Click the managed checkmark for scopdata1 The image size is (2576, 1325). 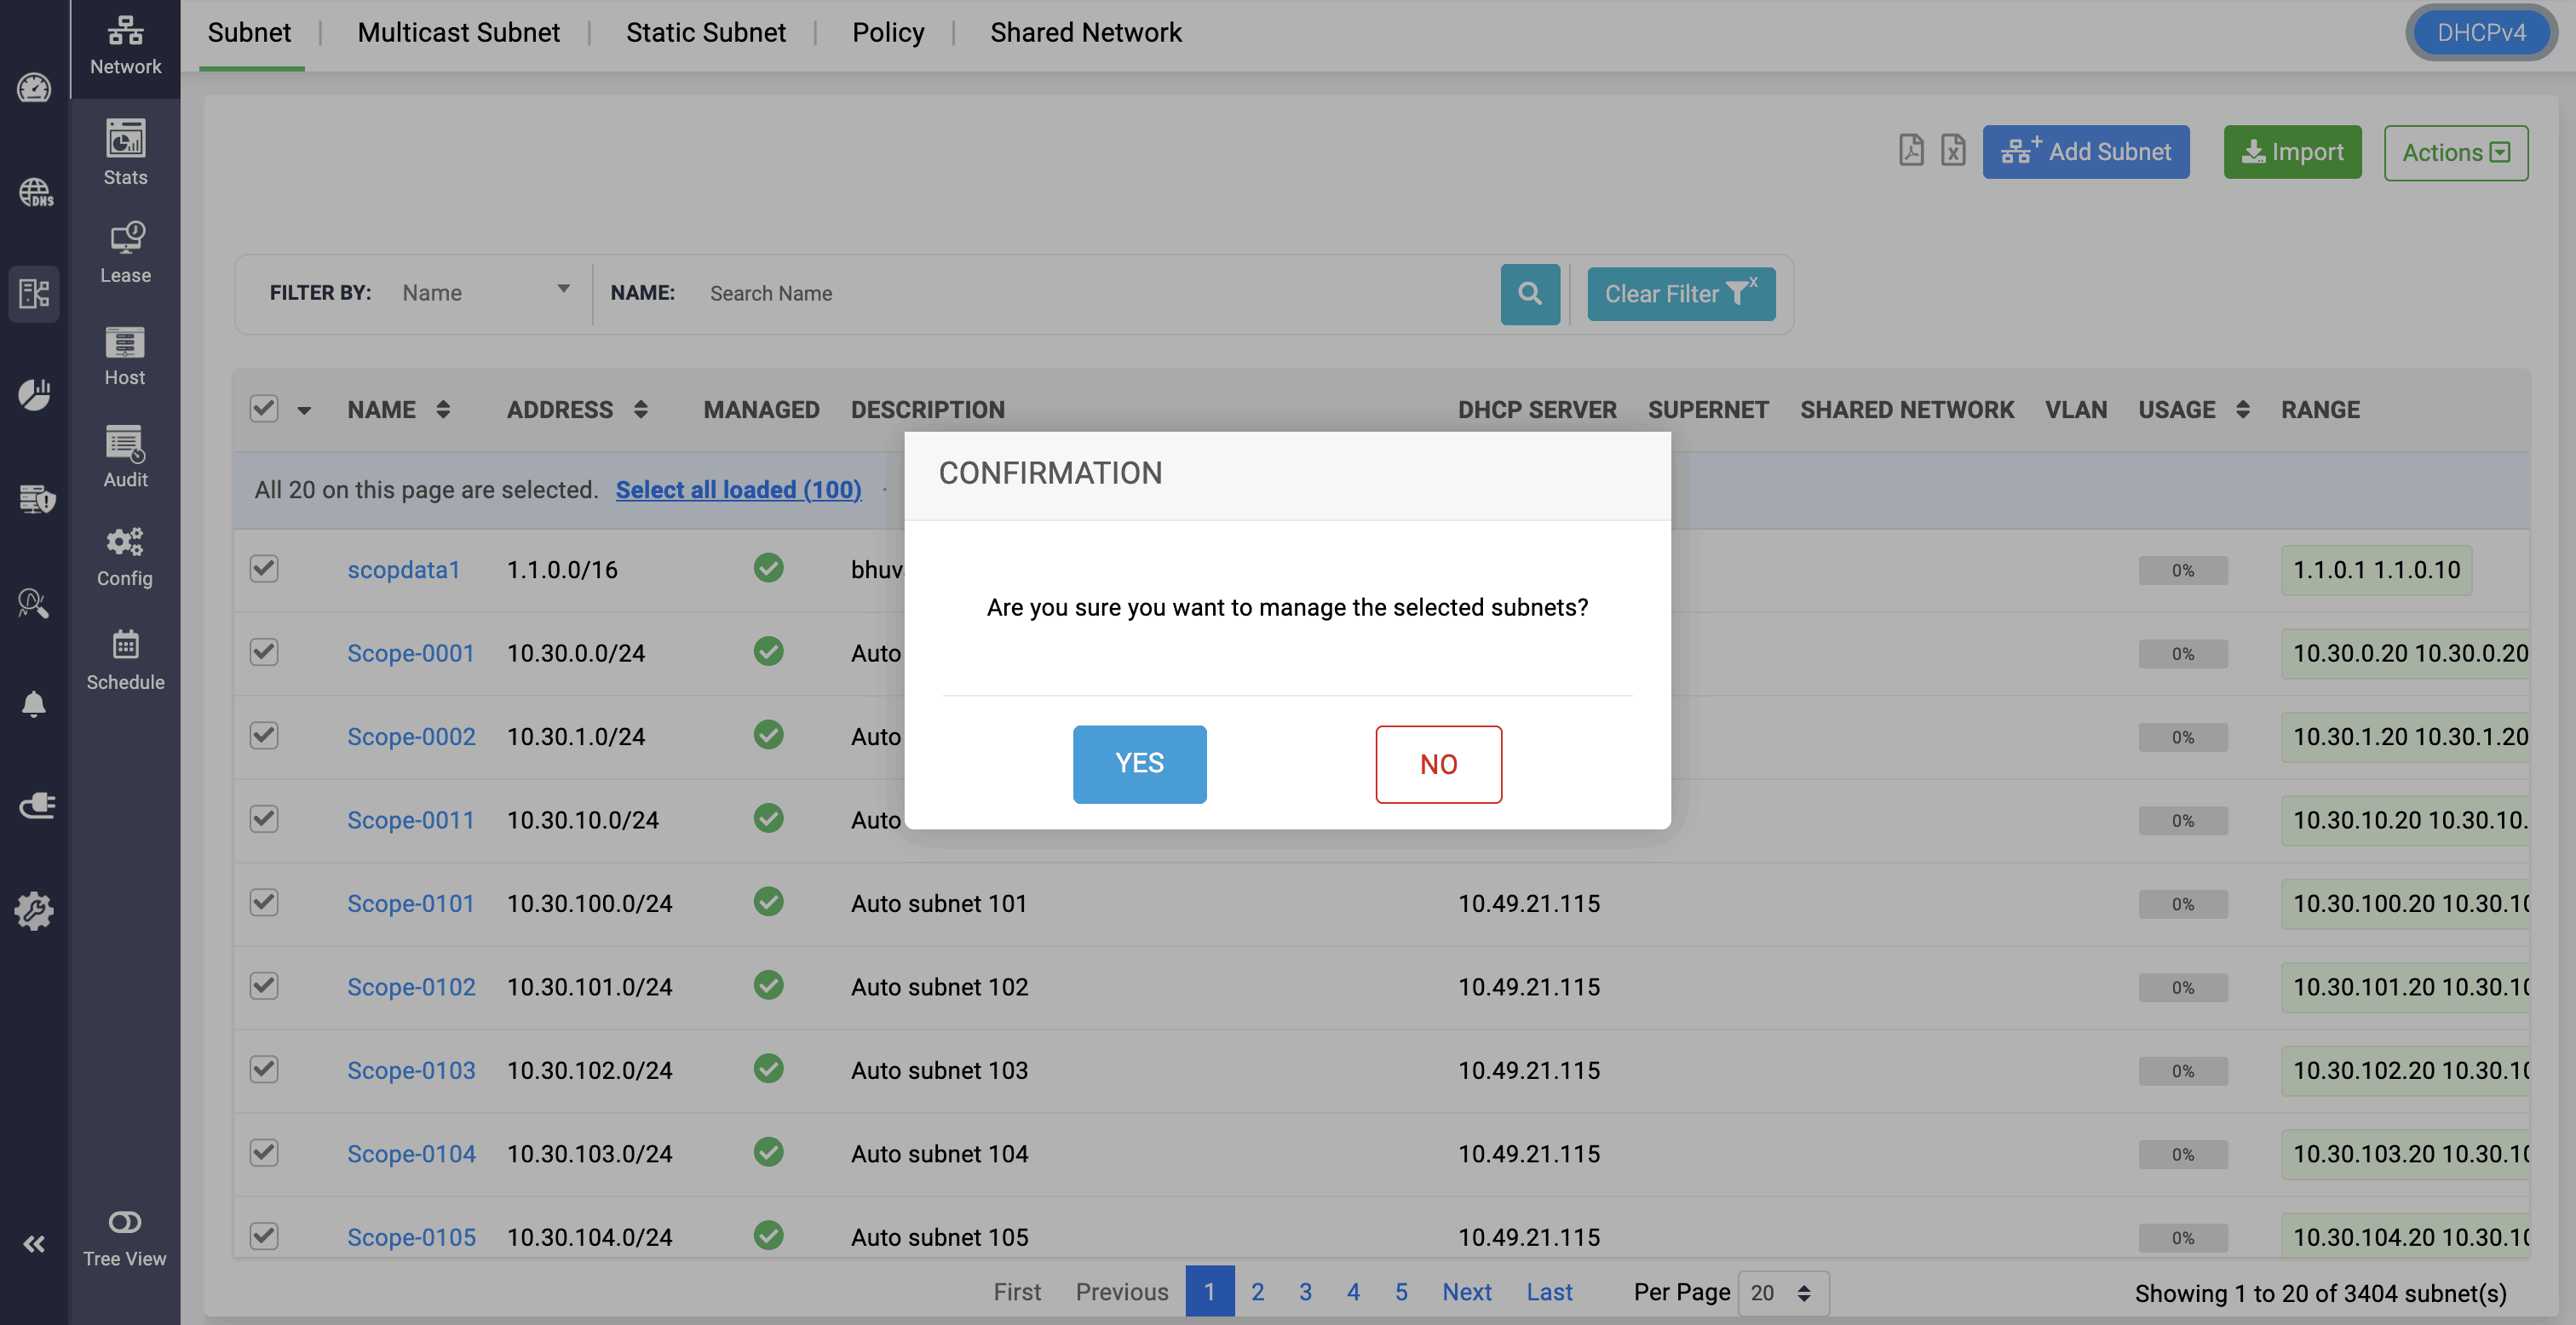[768, 568]
